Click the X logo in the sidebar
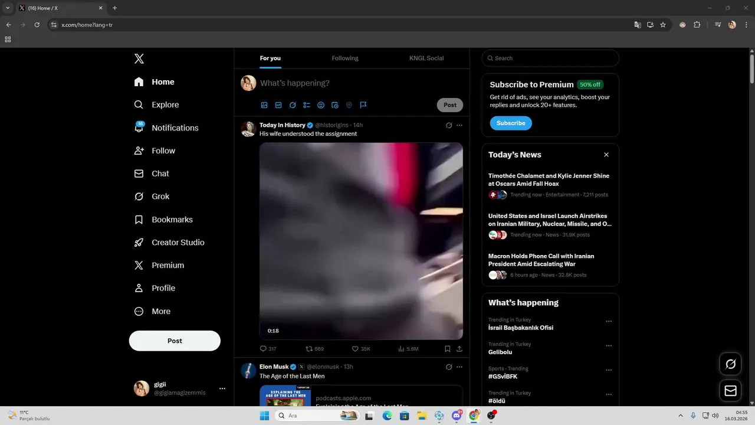 139,58
